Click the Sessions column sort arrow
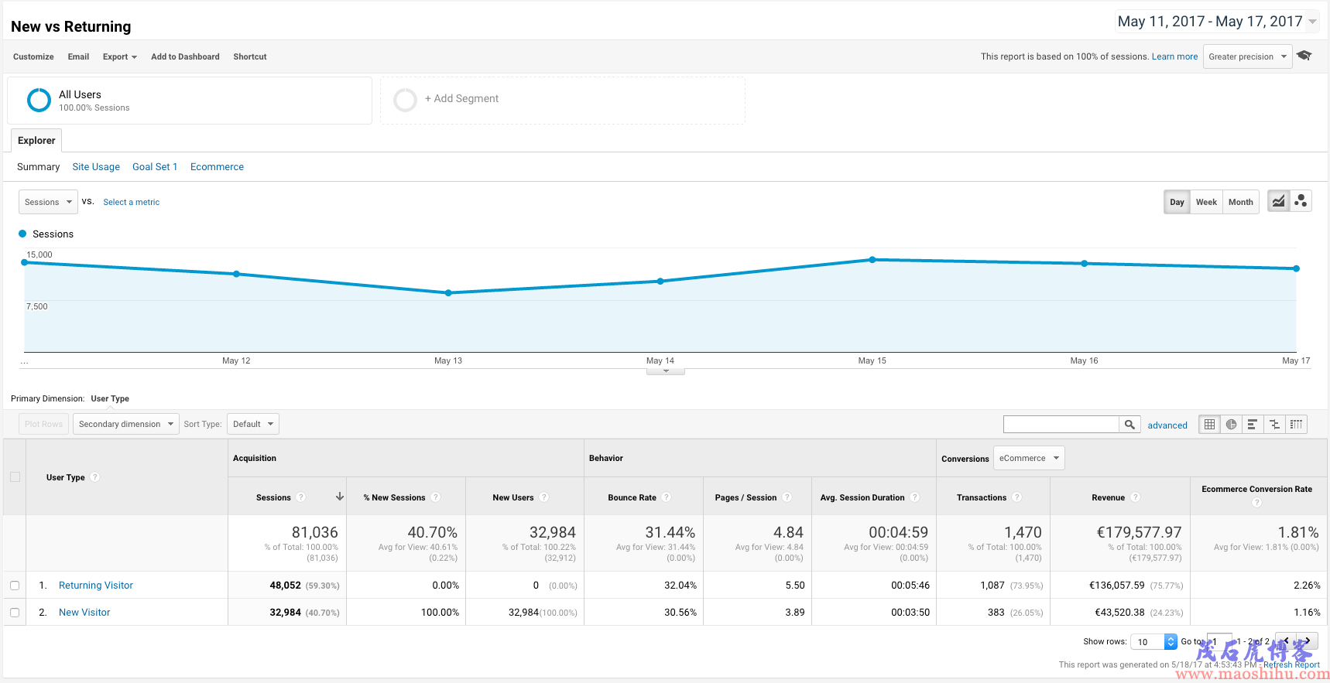Image resolution: width=1330 pixels, height=683 pixels. tap(339, 497)
